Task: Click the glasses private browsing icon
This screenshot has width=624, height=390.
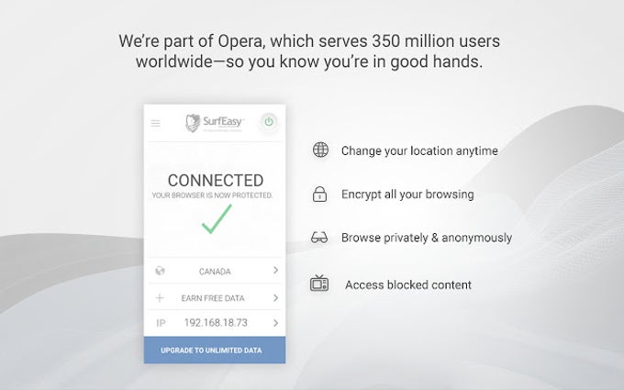Action: click(x=319, y=238)
